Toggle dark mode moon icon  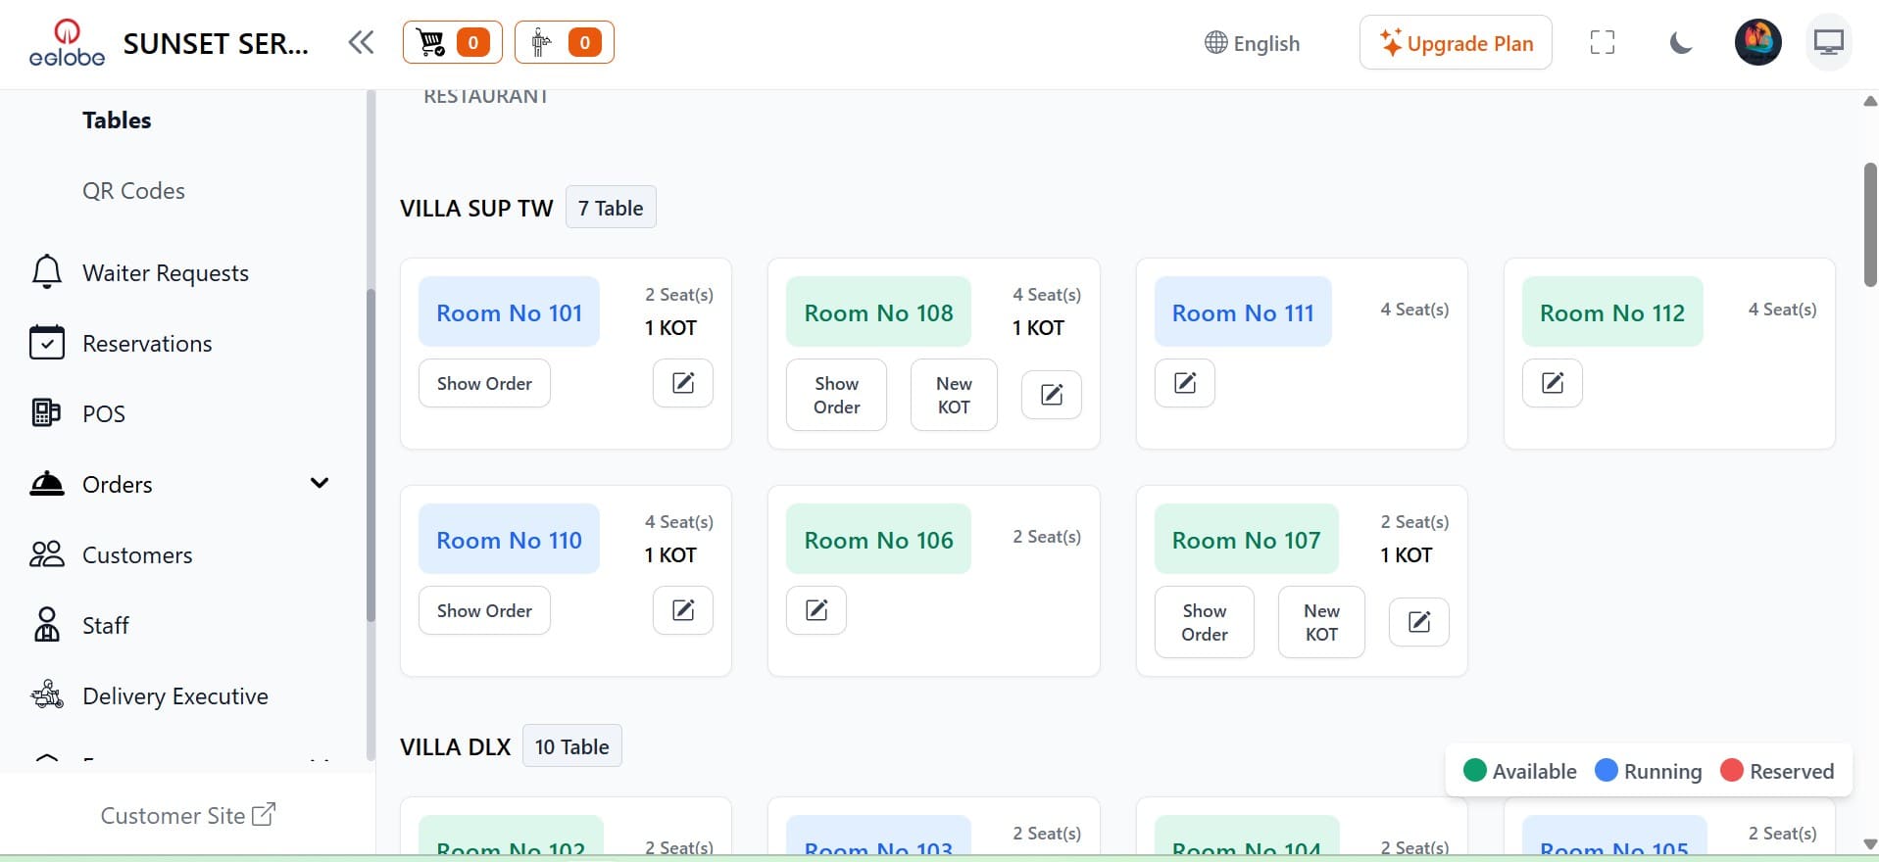coord(1681,42)
